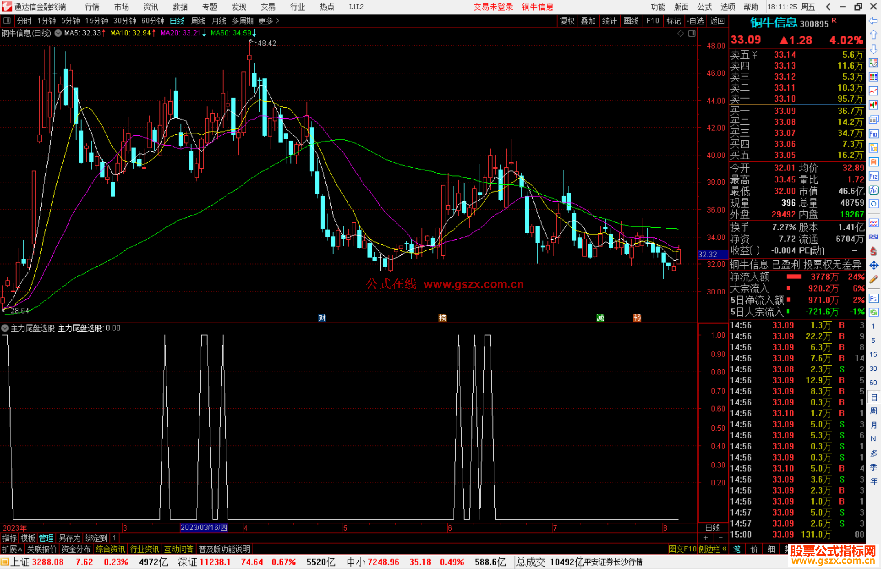Click the TDX red logo icon
The height and width of the screenshot is (569, 881).
[x=7, y=7]
